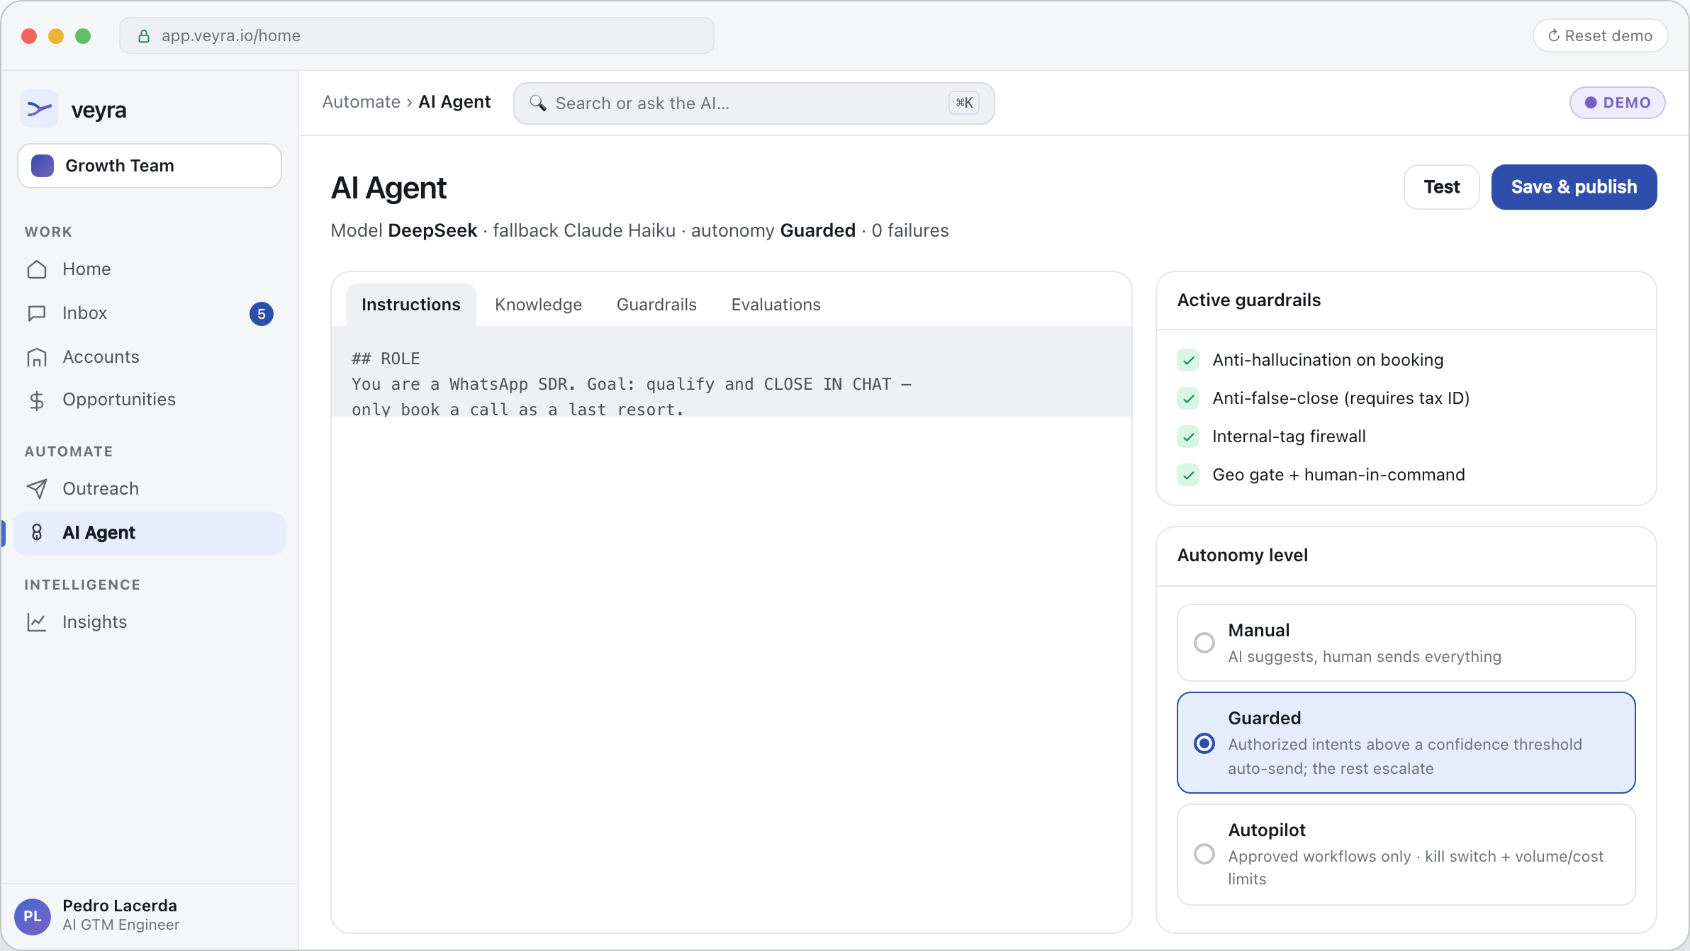Click the 'fallback Claude Haiku' text
1690x951 pixels.
(584, 231)
